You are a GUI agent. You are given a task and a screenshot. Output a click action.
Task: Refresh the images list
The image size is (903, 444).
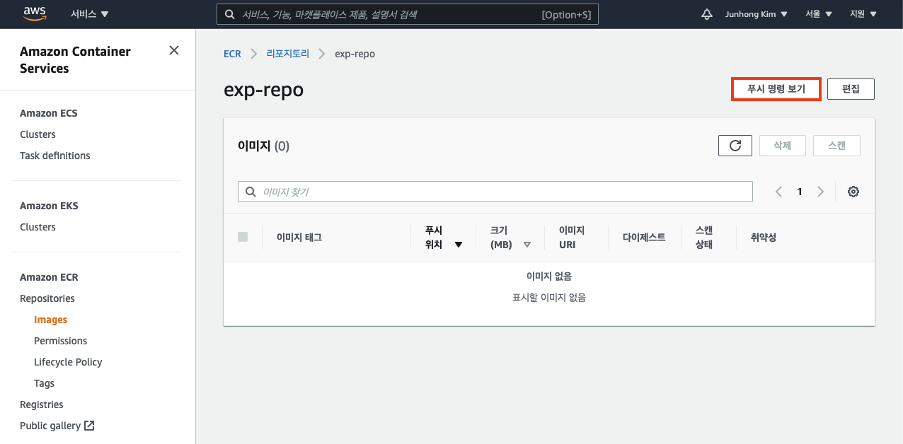tap(735, 146)
